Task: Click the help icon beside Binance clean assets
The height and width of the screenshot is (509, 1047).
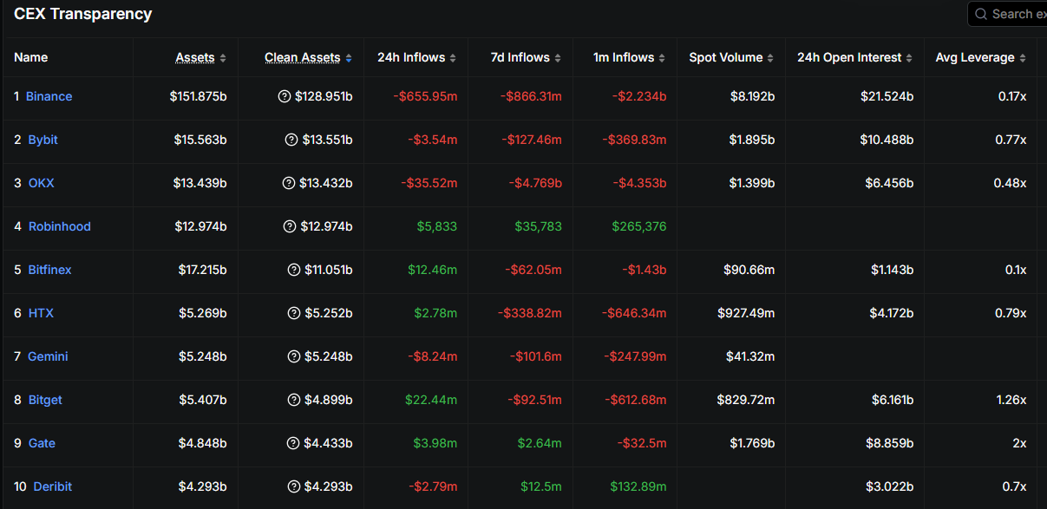Action: click(284, 96)
